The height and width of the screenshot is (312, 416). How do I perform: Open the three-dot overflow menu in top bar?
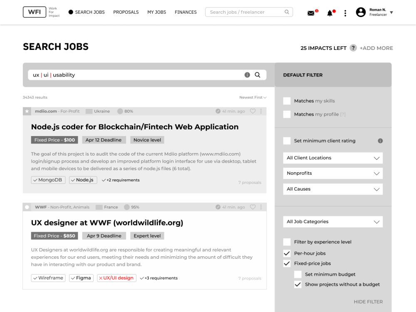tap(345, 13)
